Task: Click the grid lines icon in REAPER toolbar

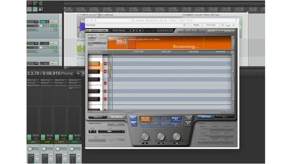Action: pyautogui.click(x=29, y=9)
